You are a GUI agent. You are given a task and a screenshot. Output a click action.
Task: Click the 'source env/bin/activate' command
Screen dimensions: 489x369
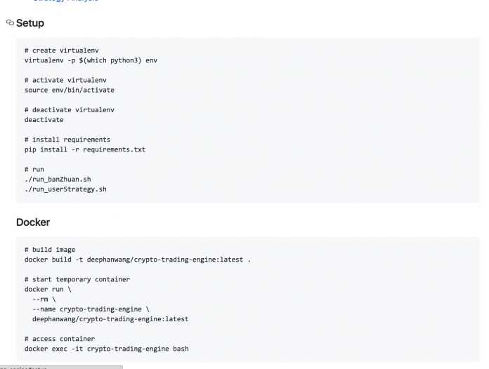pyautogui.click(x=70, y=90)
